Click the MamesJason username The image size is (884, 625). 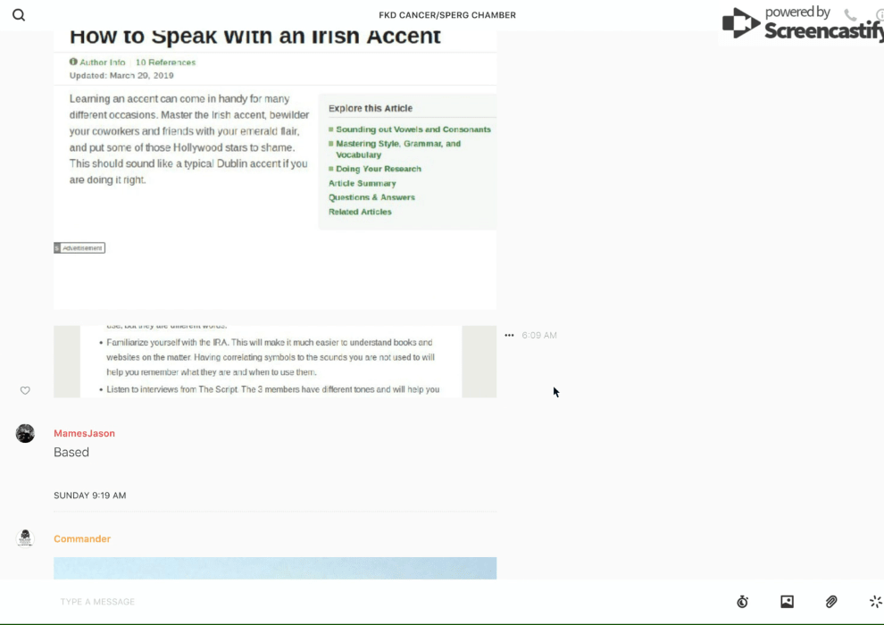(x=84, y=434)
